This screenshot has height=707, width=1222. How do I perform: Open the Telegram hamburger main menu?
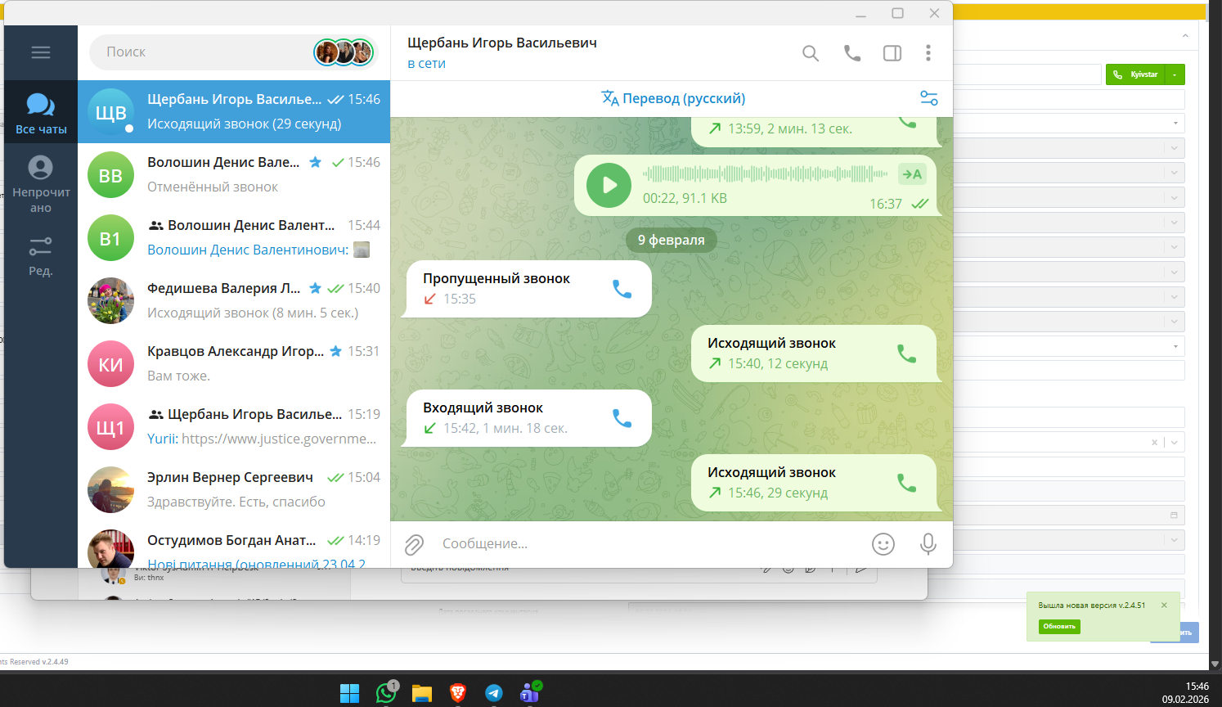(41, 52)
